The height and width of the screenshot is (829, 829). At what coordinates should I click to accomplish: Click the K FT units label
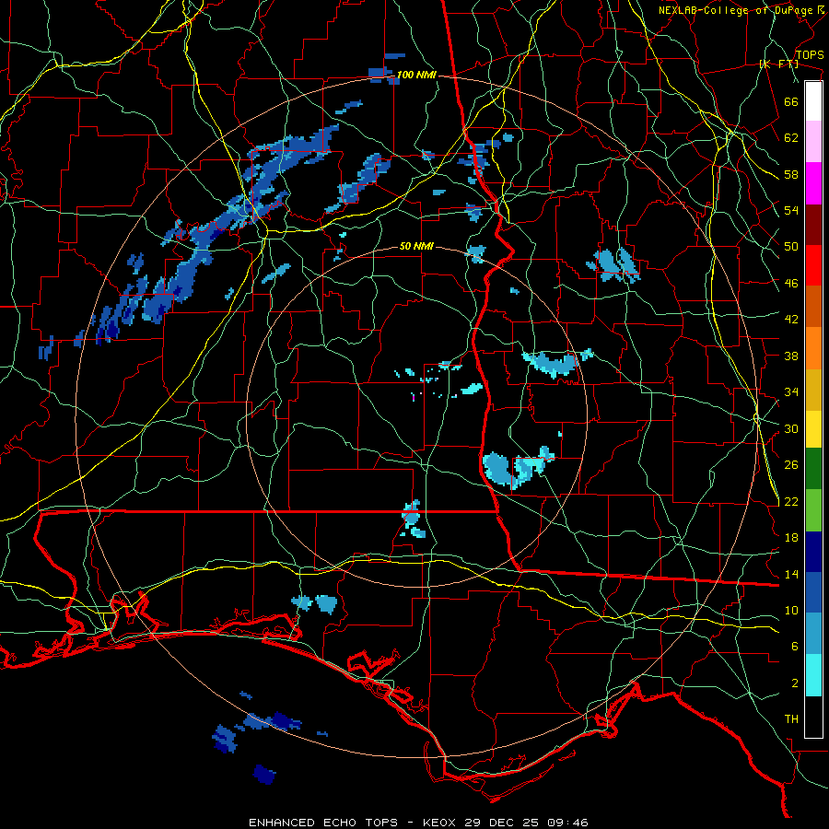click(778, 64)
